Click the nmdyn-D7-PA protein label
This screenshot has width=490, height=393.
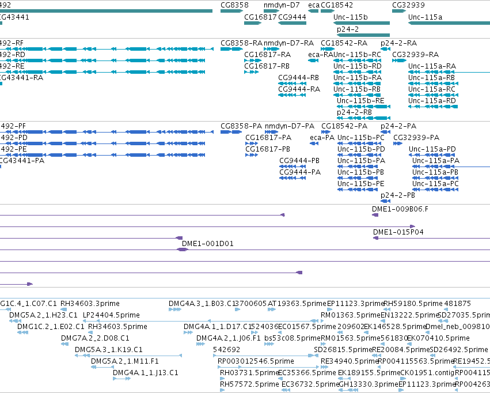(x=290, y=126)
